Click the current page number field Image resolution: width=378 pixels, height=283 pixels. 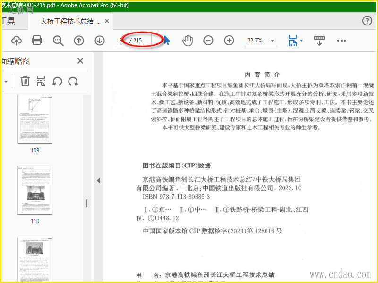121,41
